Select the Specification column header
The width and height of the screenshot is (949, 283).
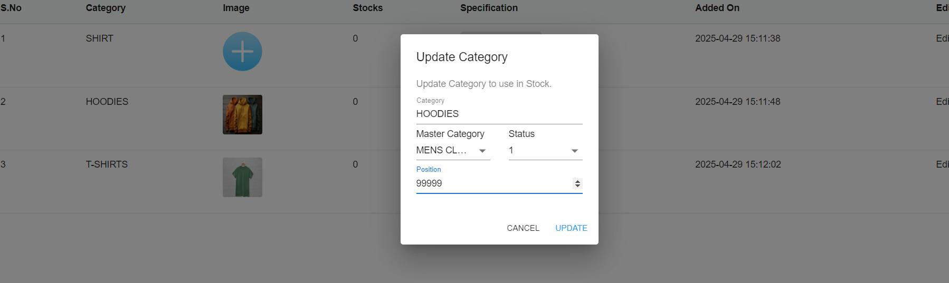[489, 8]
